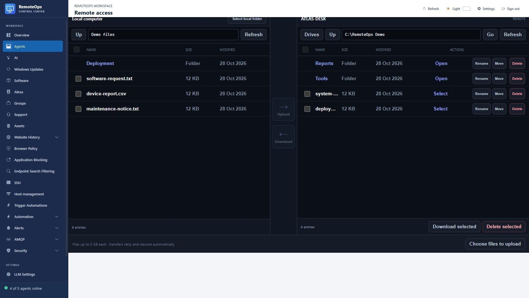Click the Application Blocking icon

point(9,160)
